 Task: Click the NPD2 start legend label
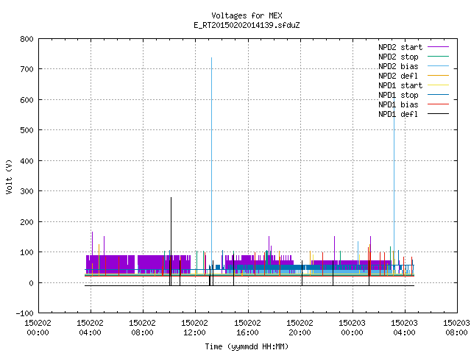coord(400,47)
